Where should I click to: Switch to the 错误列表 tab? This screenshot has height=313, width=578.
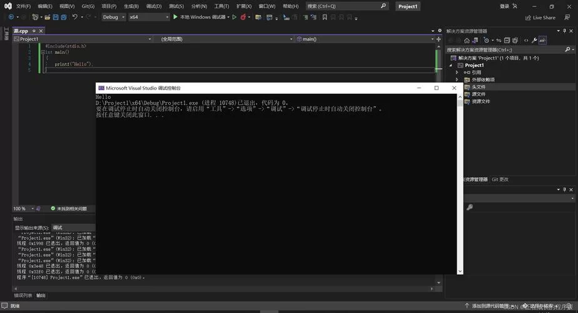click(x=23, y=295)
